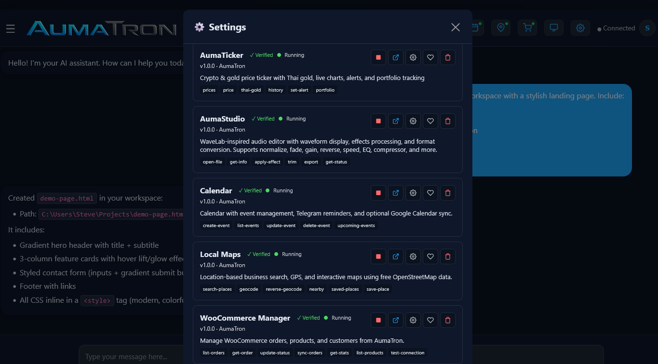Delete WooCommerce Manager plugin
Viewport: 658px width, 364px height.
[448, 320]
